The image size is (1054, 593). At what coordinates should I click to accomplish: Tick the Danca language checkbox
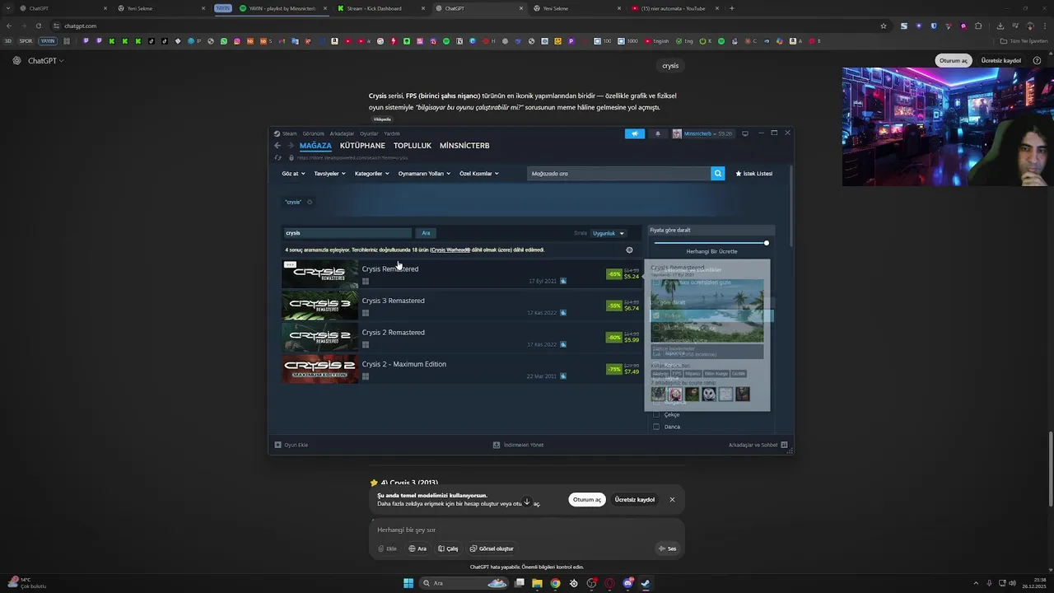click(x=656, y=427)
